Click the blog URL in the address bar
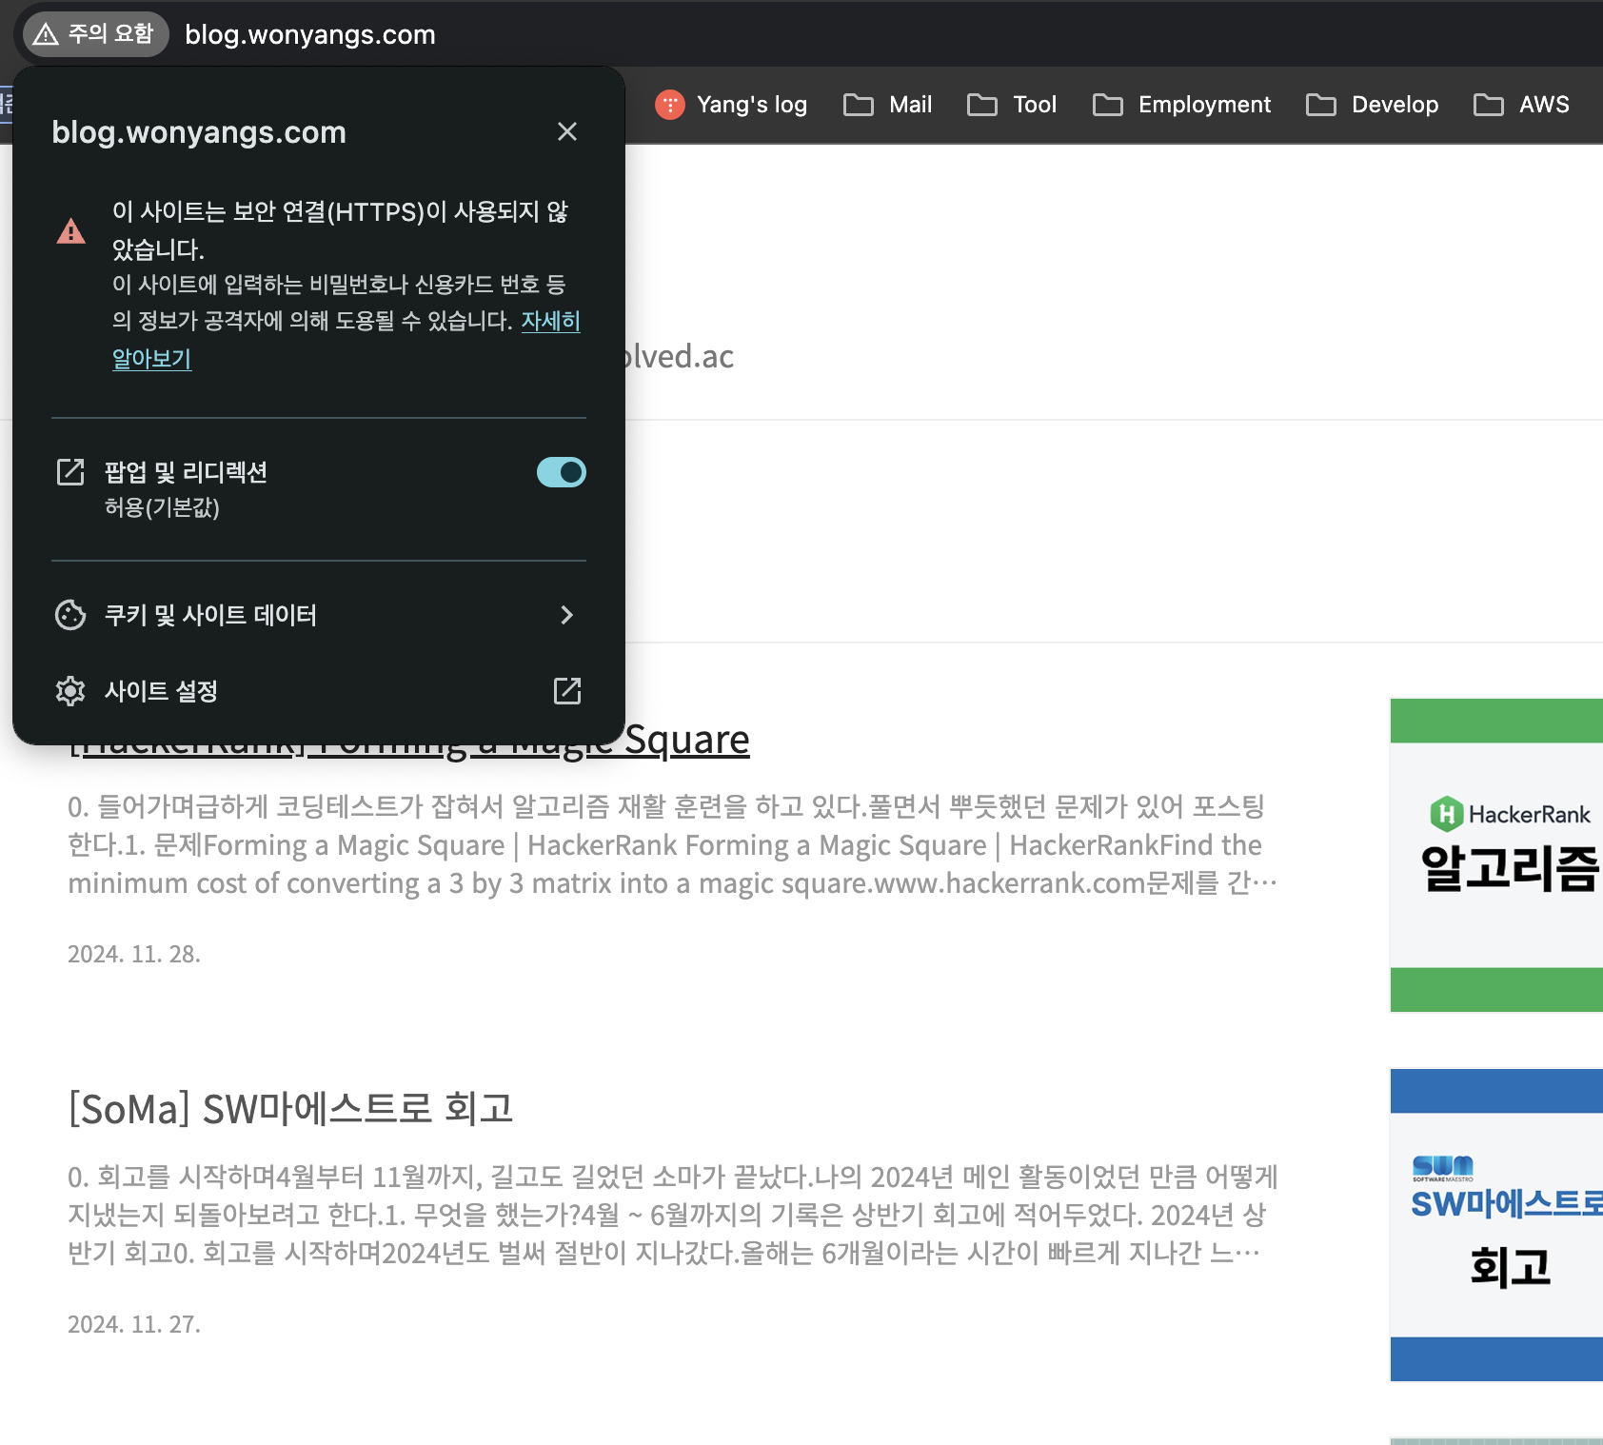Screen dimensions: 1603x1445 [x=309, y=34]
